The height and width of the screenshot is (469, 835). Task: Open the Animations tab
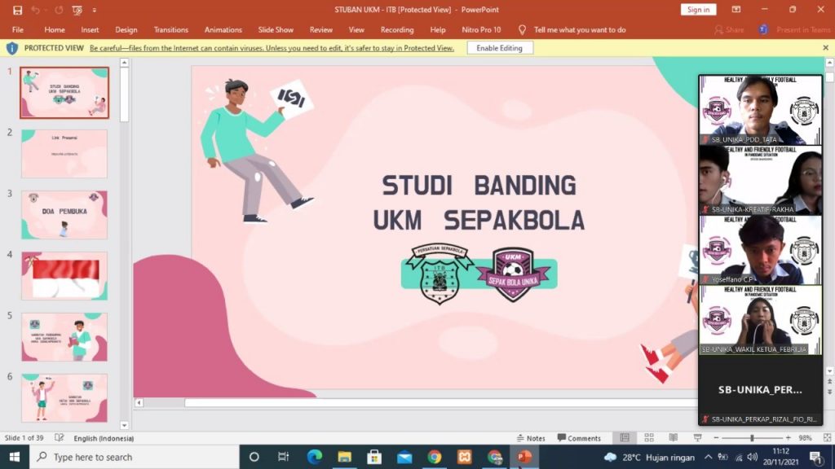pos(223,30)
